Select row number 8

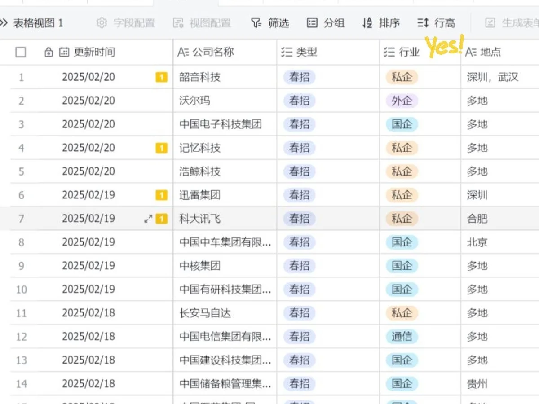click(21, 242)
